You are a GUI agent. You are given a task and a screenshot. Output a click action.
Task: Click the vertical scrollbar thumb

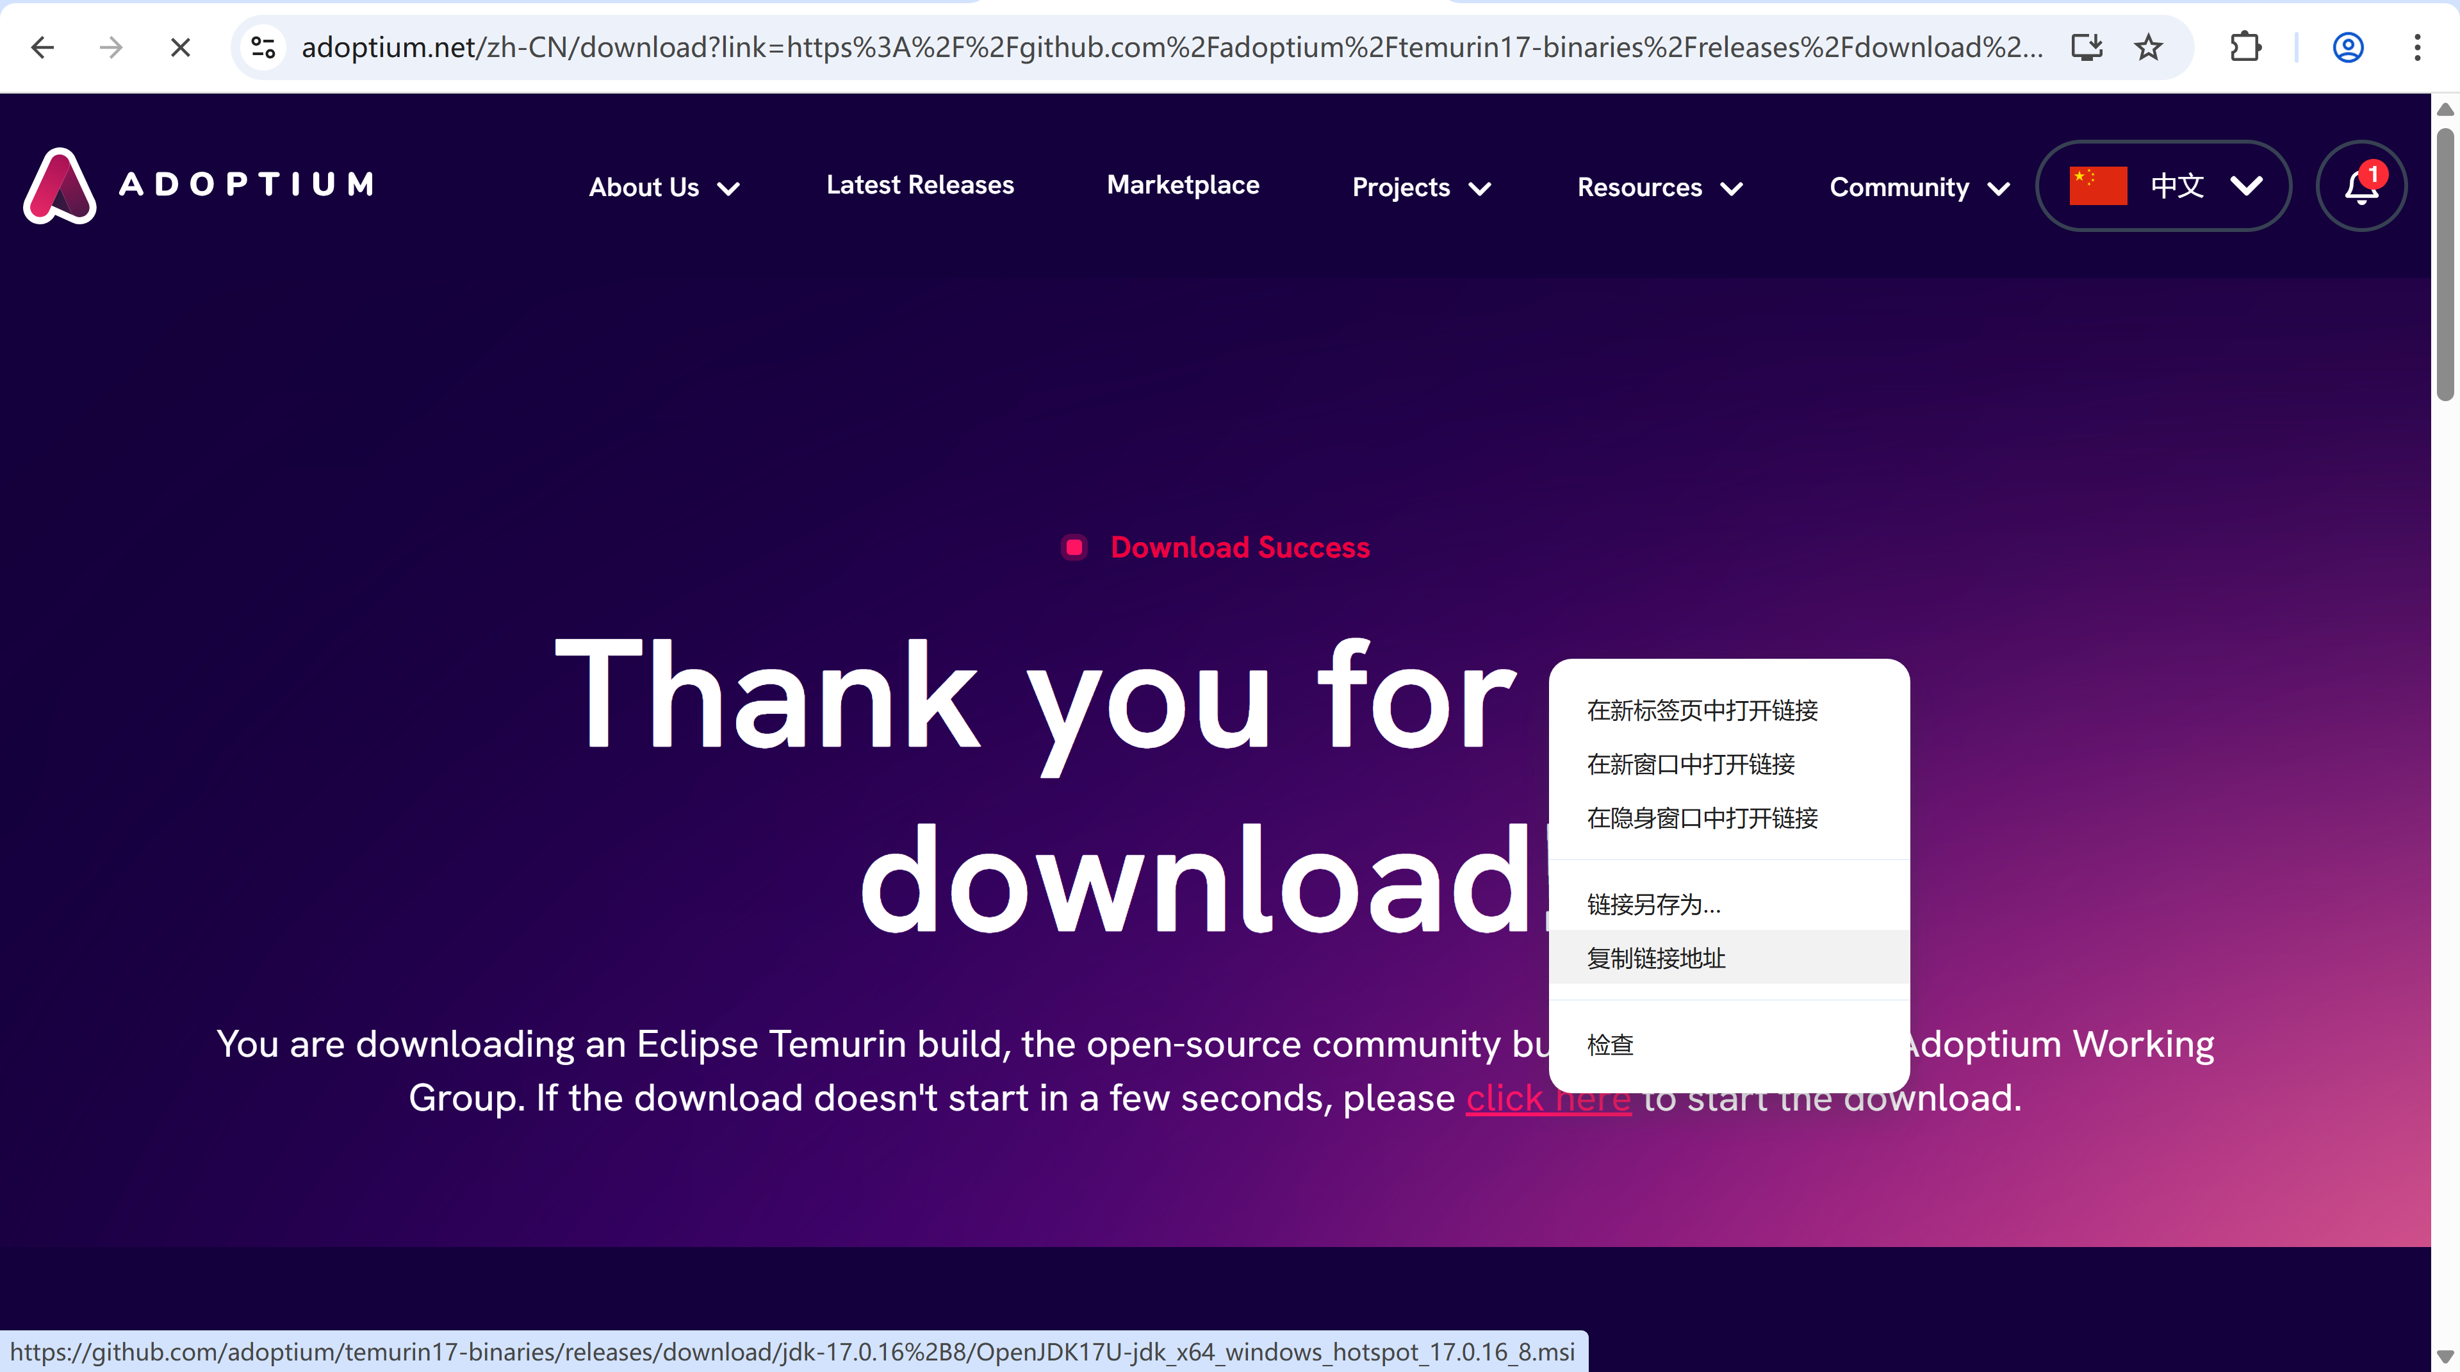coord(2445,264)
